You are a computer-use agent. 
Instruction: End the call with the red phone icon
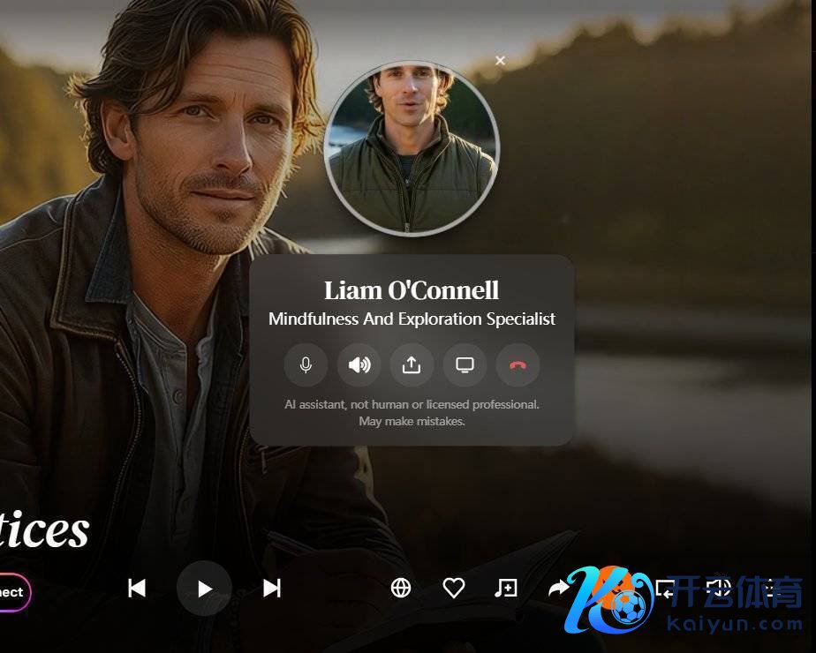(518, 365)
